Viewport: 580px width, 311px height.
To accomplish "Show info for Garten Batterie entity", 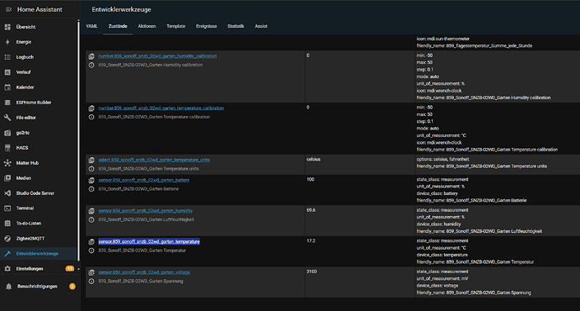I will 92,189.
